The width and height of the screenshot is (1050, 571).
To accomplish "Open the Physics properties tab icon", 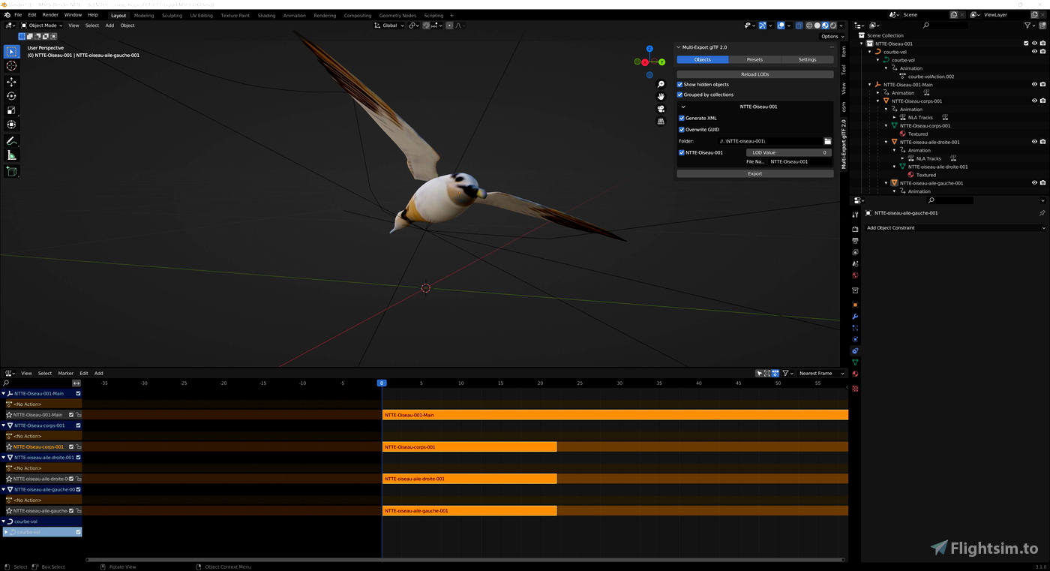I will (x=855, y=339).
